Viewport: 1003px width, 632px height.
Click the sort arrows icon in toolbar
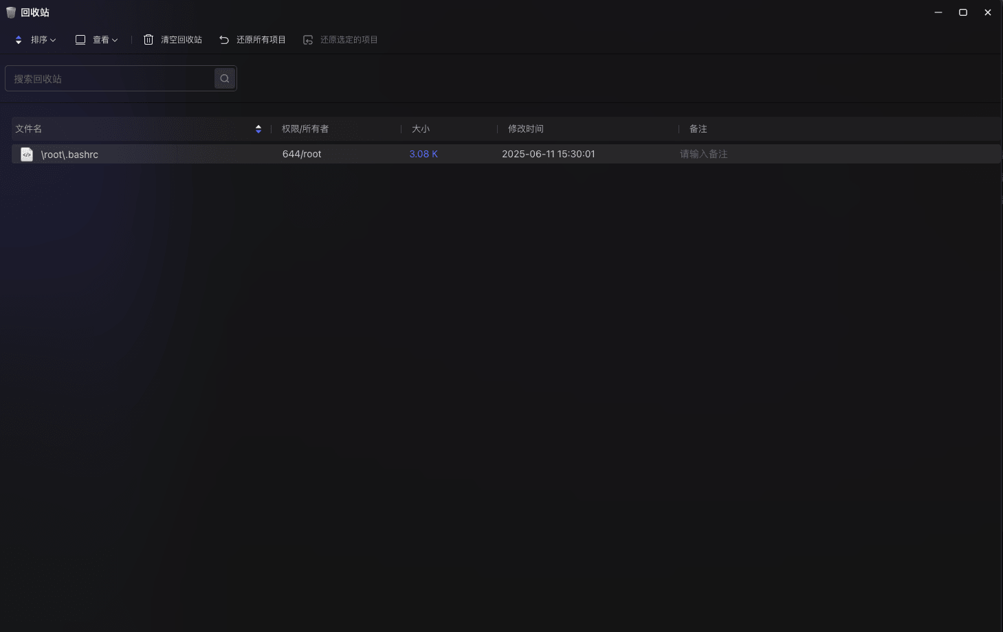[x=19, y=40]
